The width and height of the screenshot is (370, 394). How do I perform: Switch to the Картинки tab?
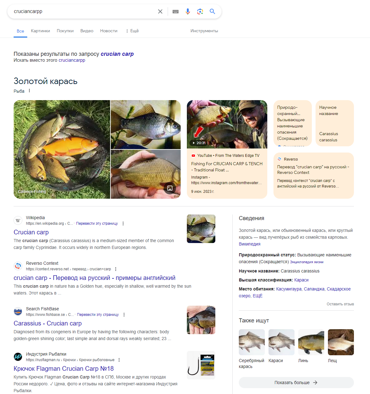pos(41,31)
